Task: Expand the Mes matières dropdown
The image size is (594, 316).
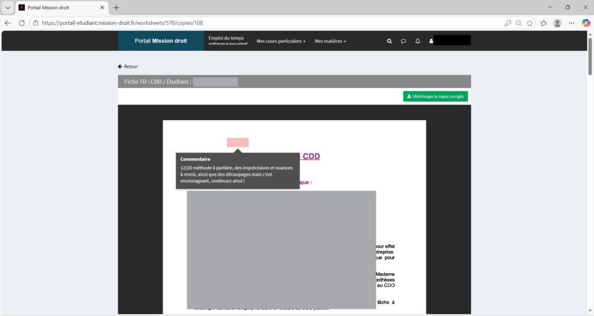Action: tap(330, 41)
